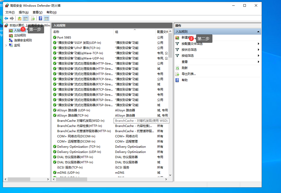The width and height of the screenshot is (281, 193).
Task: Open the 帮助(H) menu
Action: pyautogui.click(x=52, y=12)
